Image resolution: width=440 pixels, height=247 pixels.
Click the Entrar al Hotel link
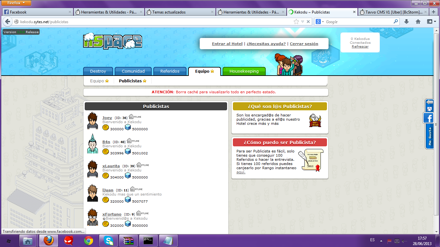coord(227,44)
